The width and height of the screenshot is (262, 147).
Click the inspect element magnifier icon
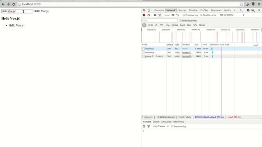[x=144, y=10]
